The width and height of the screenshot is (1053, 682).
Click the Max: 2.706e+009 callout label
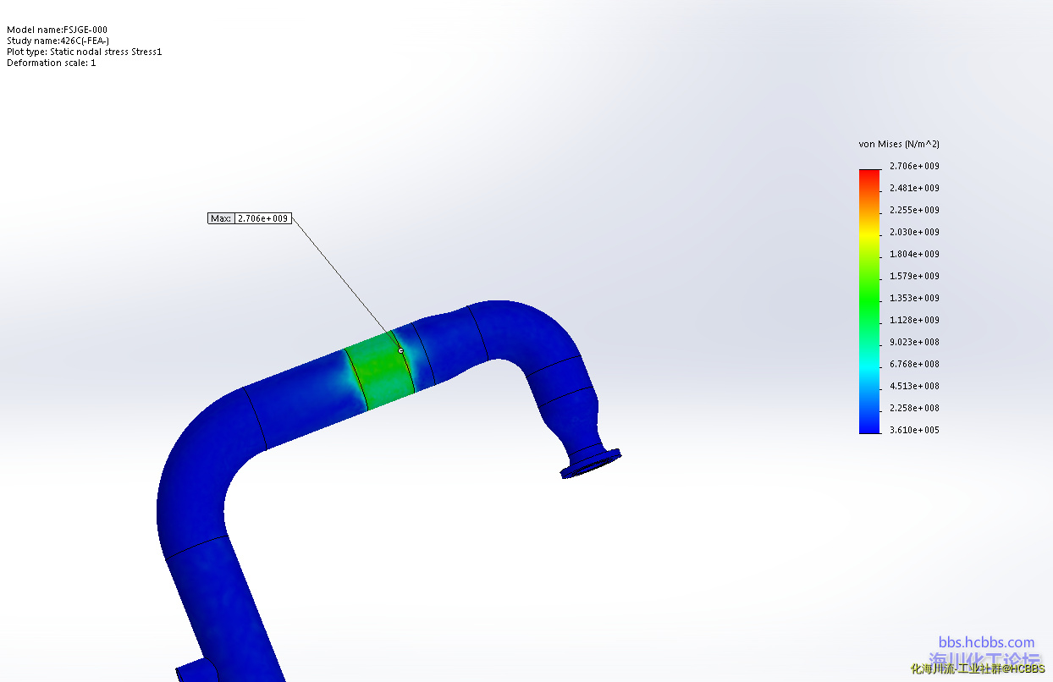(x=250, y=218)
